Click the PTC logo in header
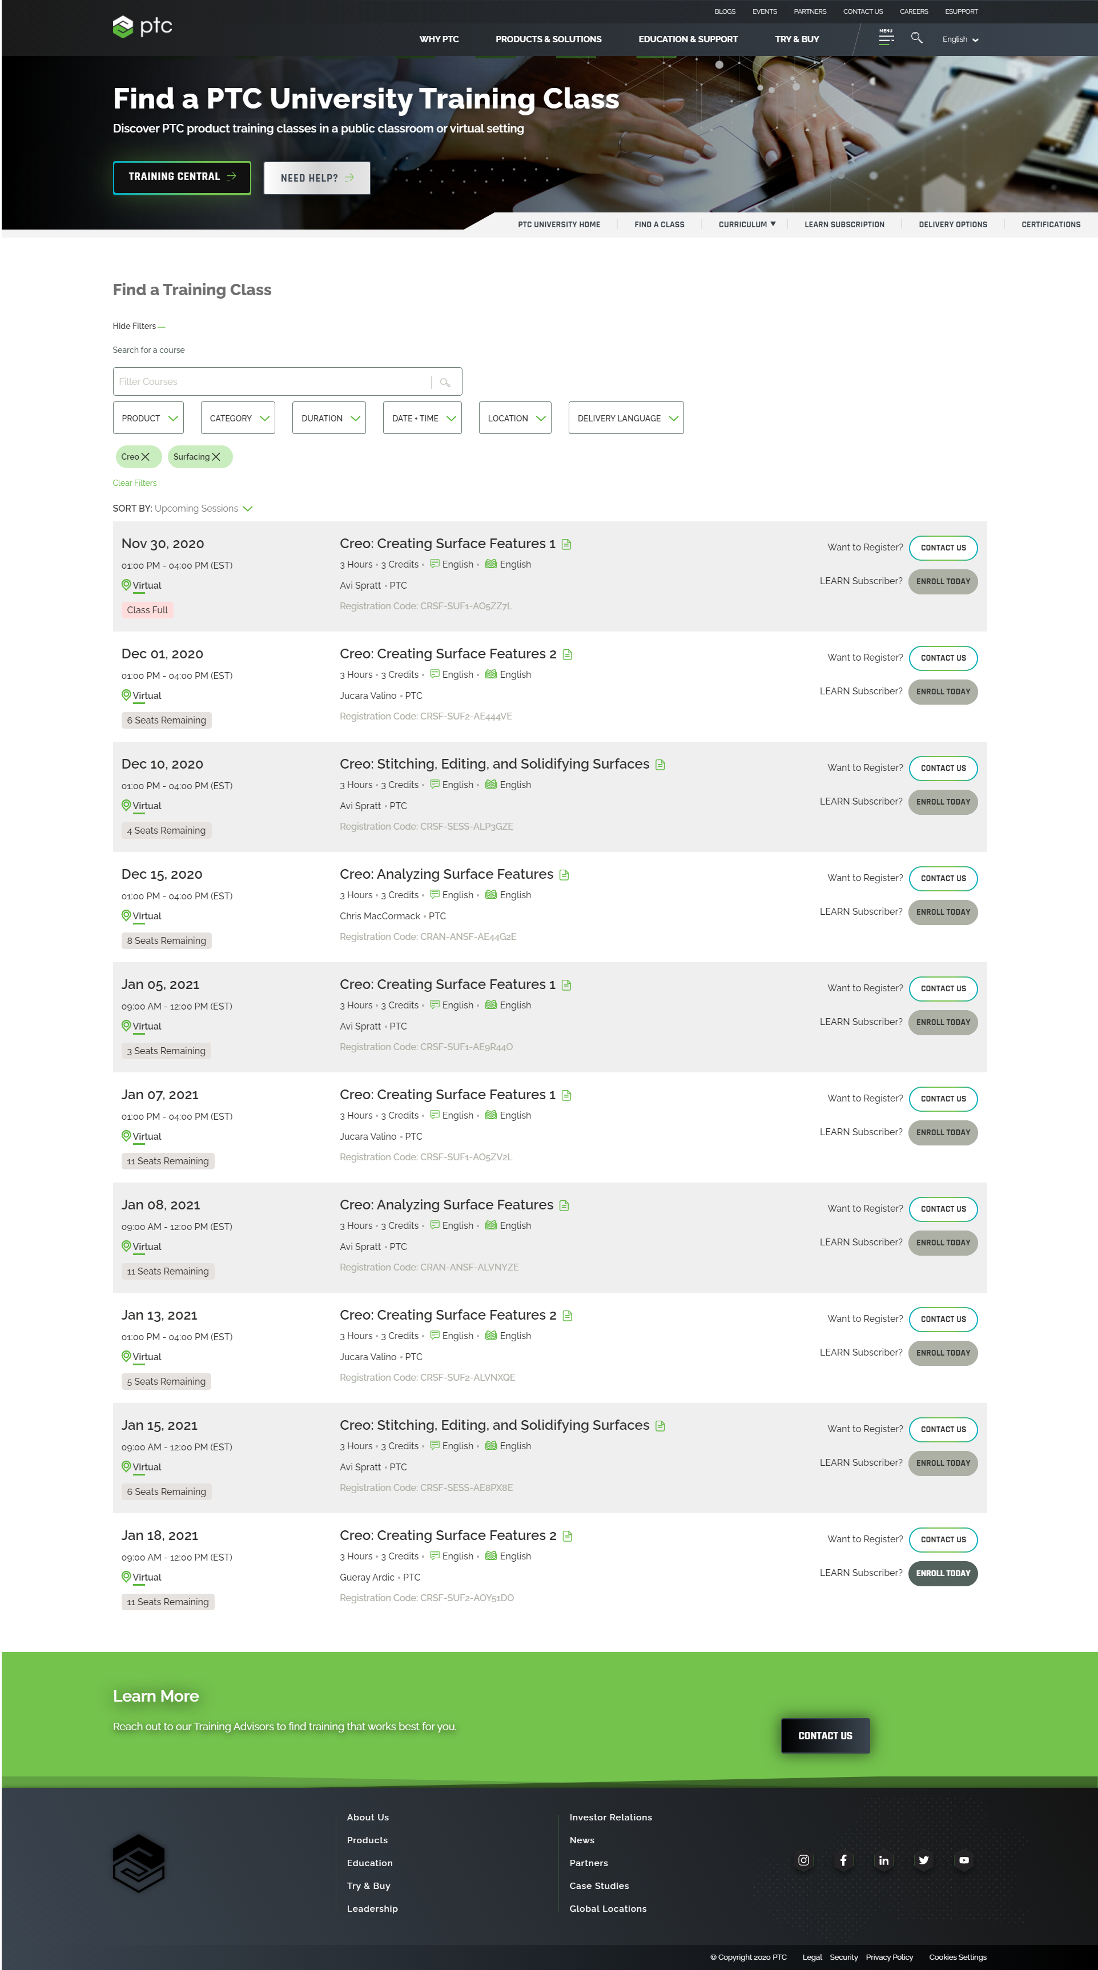 click(x=142, y=27)
